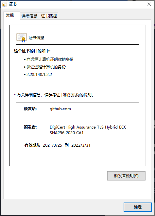Click the 颁发者 label
Screen dimensions: 155x216
coord(30,127)
